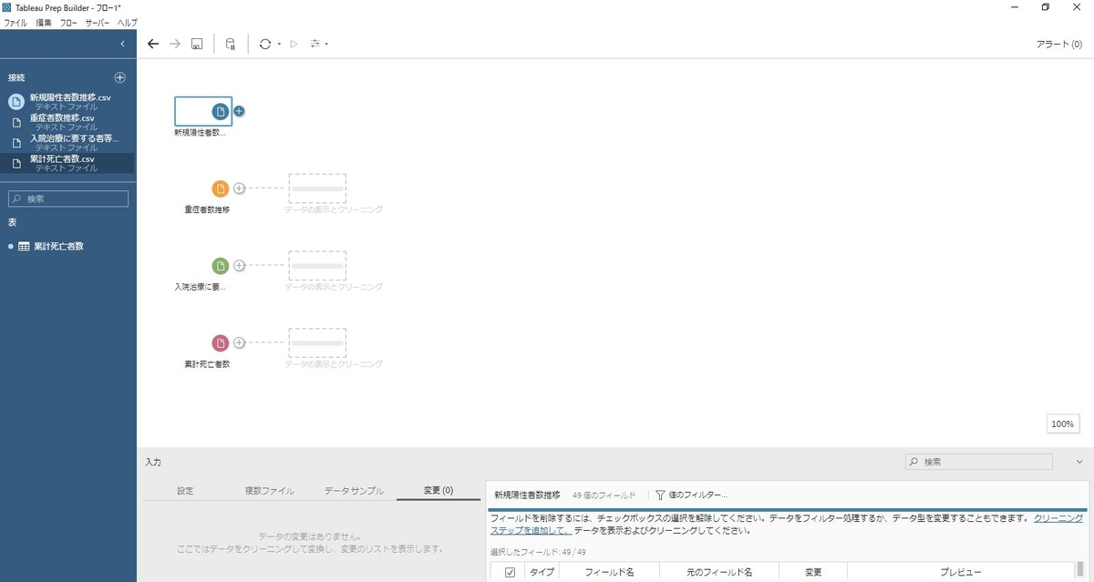Open the 編集 menu
The image size is (1094, 582).
pos(44,22)
